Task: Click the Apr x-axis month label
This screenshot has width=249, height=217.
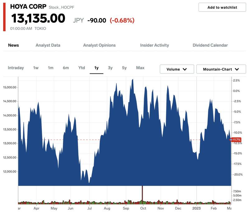Action: (36, 208)
